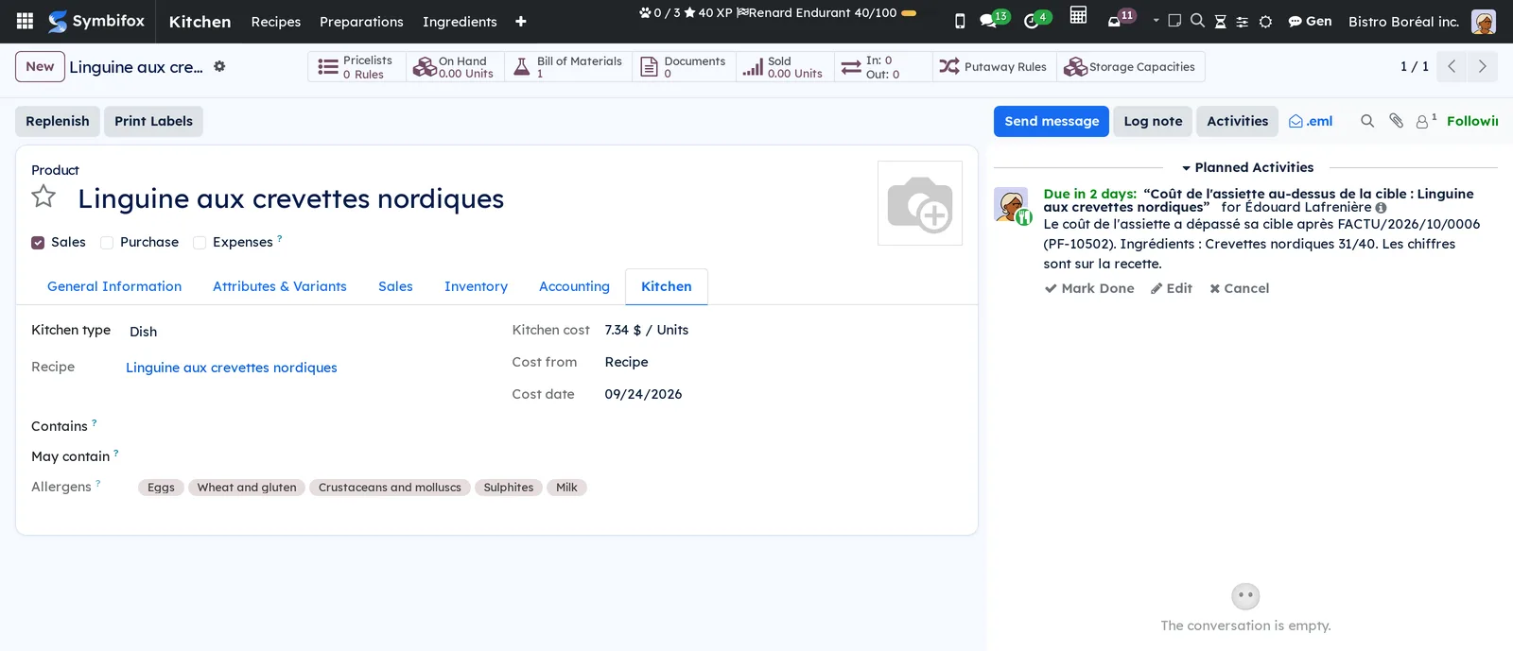Open the Bistro Boréal inc. company switcher
The height and width of the screenshot is (651, 1513).
1403,21
